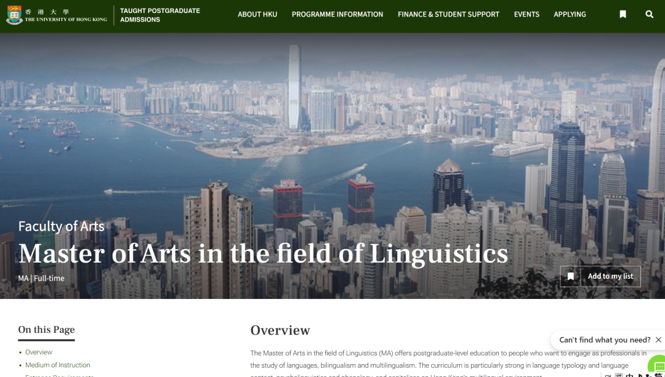665x377 pixels.
Task: Click the Taught Postgraduate Admissions site title
Action: coord(160,15)
